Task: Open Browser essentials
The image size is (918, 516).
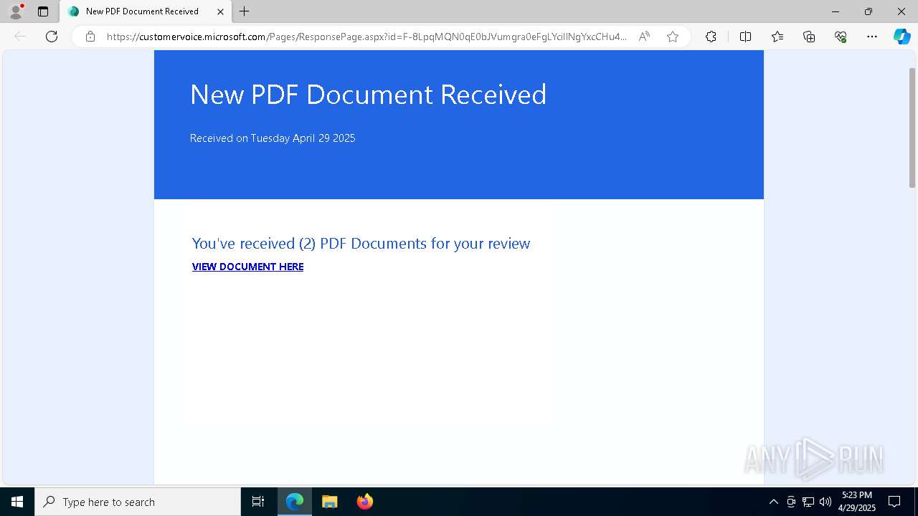Action: click(841, 37)
